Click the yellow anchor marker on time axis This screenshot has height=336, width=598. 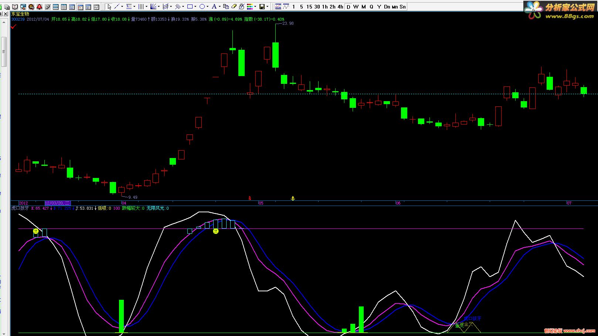point(293,199)
